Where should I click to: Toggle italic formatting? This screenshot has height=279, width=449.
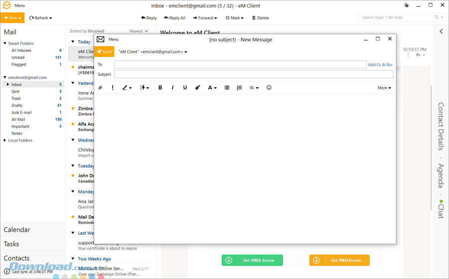click(173, 88)
